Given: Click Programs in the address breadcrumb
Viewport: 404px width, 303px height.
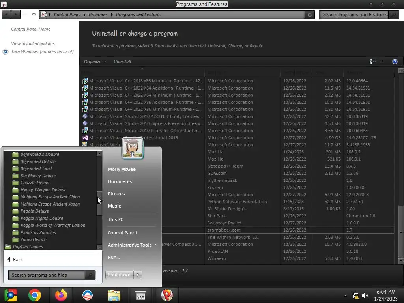Looking at the screenshot, I should [x=98, y=15].
